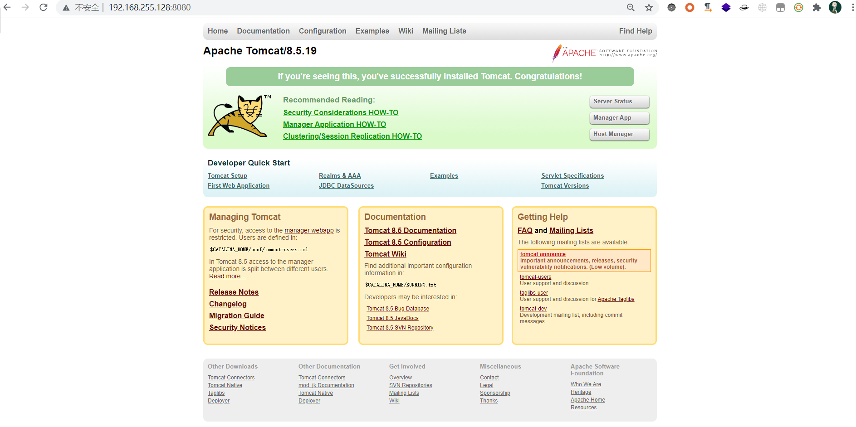Screen dimensions: 856x427
Task: Reload the page with refresh icon
Action: [44, 7]
